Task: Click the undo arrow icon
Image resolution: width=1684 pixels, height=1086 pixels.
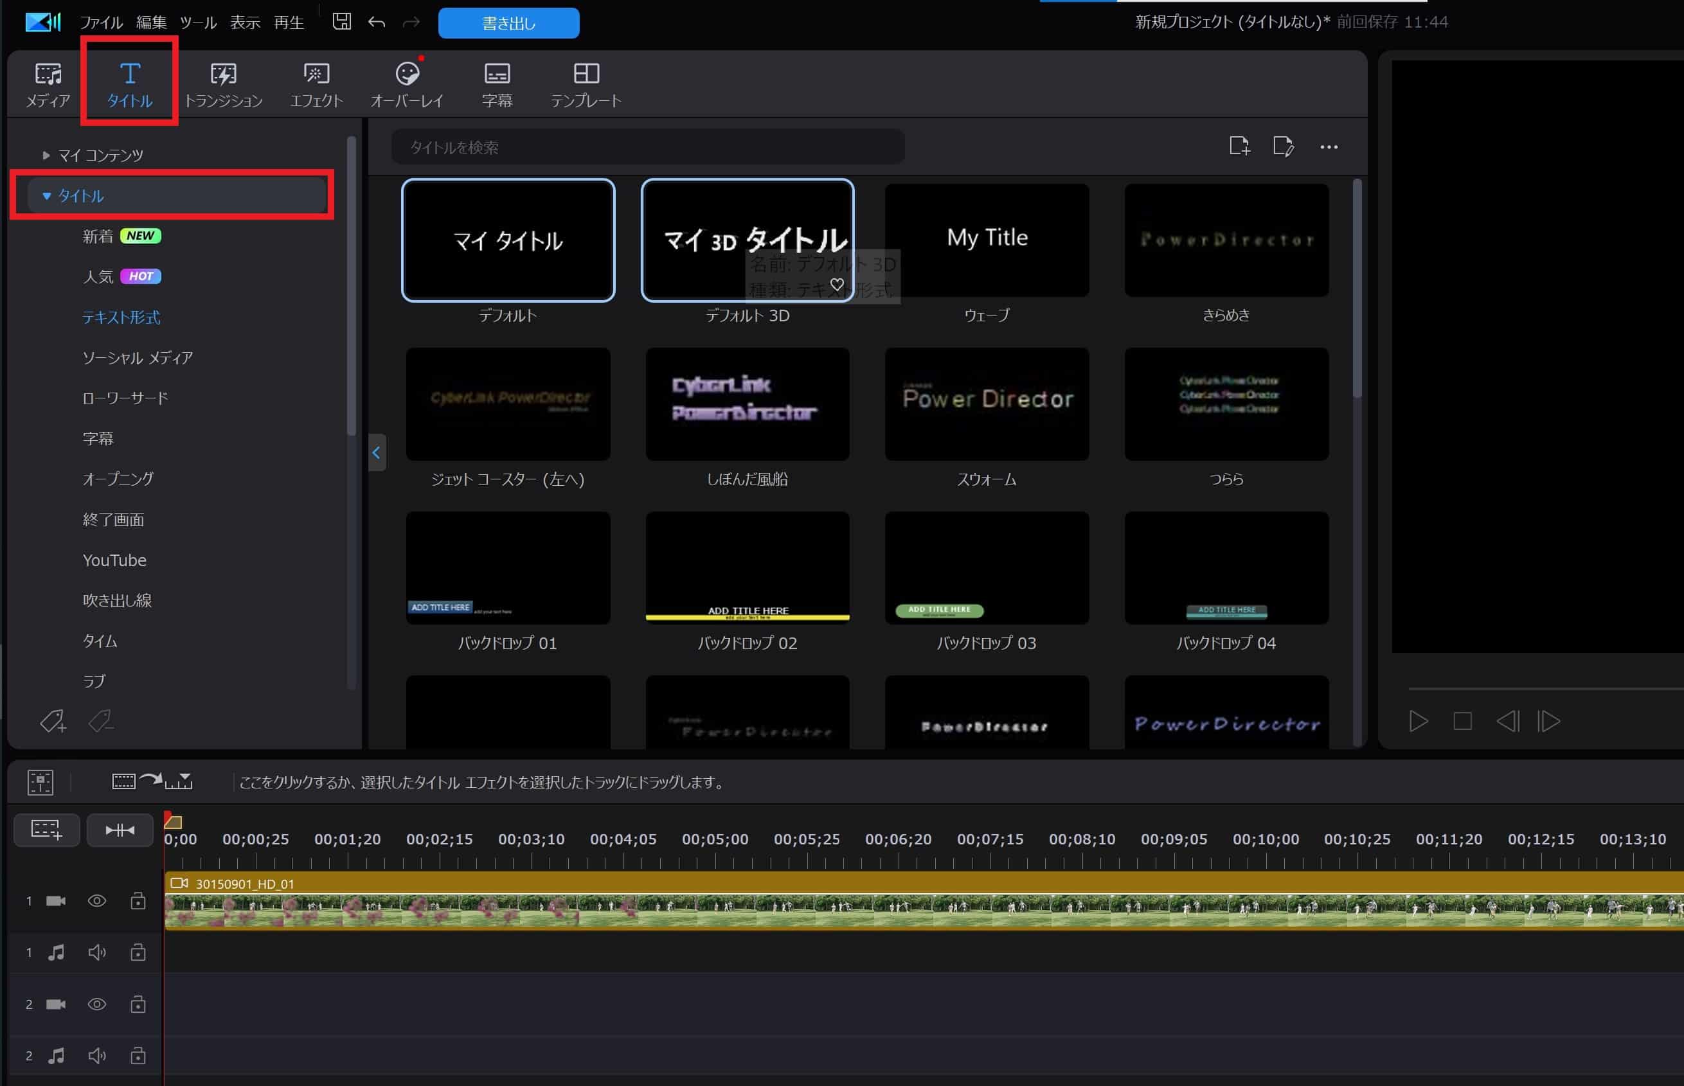Action: (x=377, y=22)
